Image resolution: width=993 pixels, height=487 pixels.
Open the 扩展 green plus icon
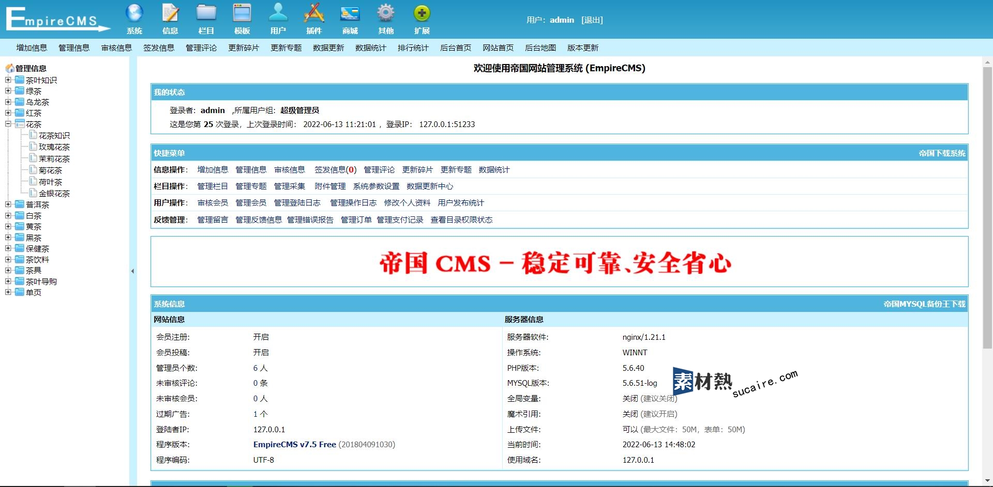pos(422,13)
